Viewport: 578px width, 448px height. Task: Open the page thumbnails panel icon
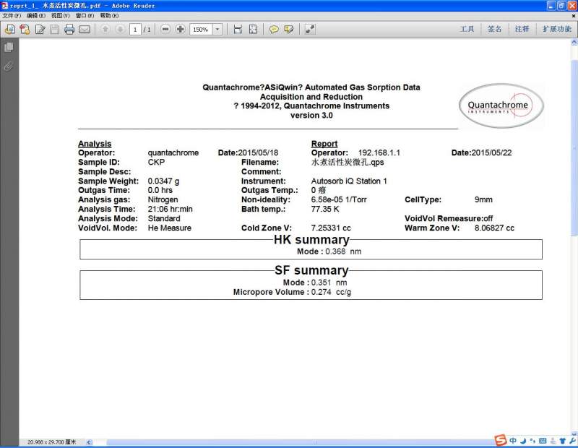pyautogui.click(x=9, y=47)
